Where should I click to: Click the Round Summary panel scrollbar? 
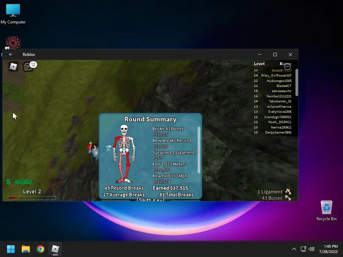(199, 150)
